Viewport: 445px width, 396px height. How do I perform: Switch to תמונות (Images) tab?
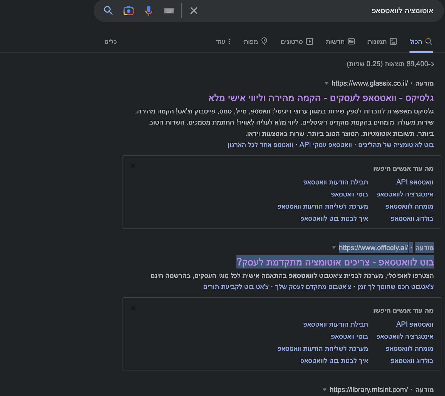pyautogui.click(x=382, y=42)
